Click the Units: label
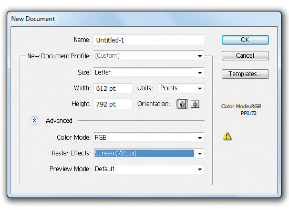289x210 pixels. tap(145, 88)
